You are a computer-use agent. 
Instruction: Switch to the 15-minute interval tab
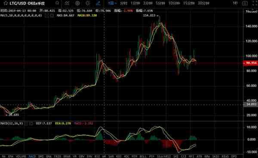pyautogui.click(x=189, y=3)
